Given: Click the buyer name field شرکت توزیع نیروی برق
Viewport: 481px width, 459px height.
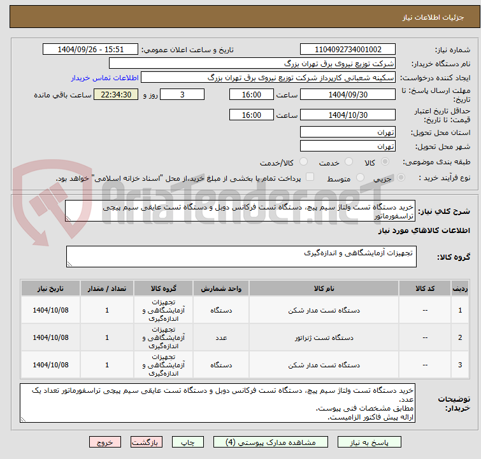Looking at the screenshot, I should pyautogui.click(x=252, y=64).
